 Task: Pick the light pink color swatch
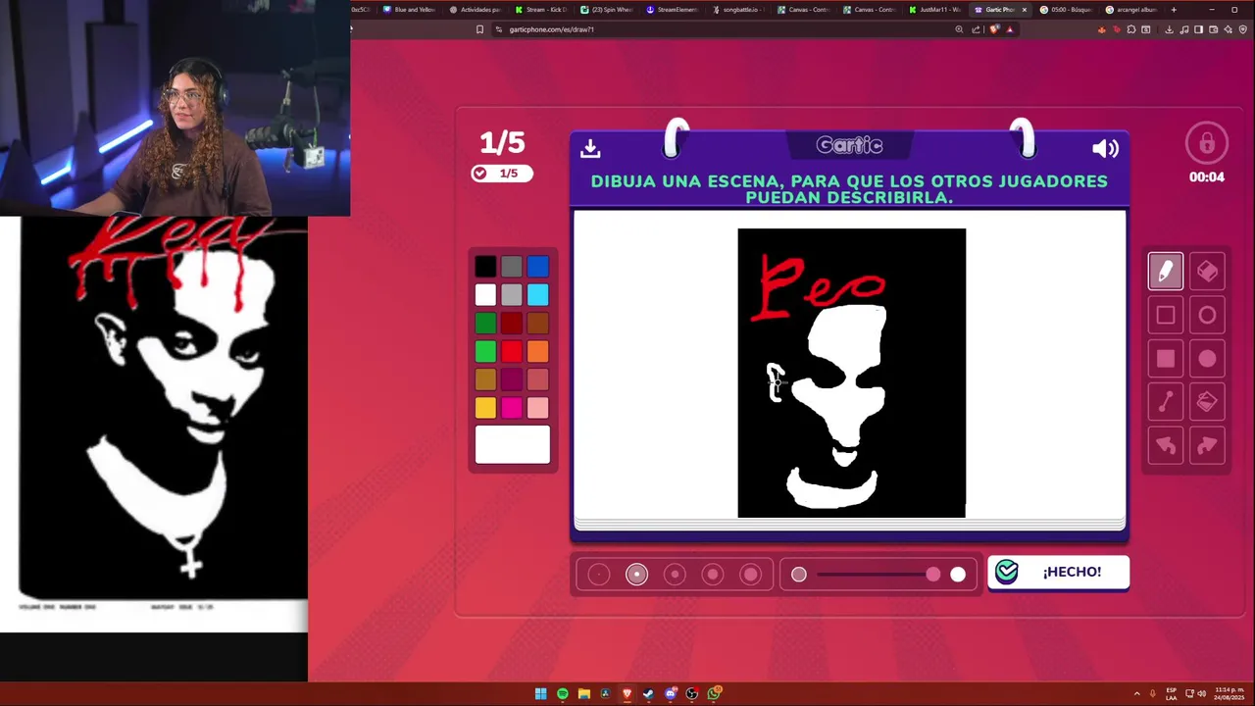pos(538,407)
